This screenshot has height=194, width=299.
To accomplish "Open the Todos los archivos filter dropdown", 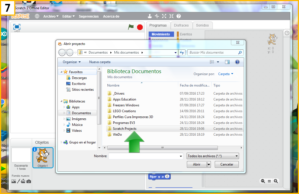I will tap(213, 156).
